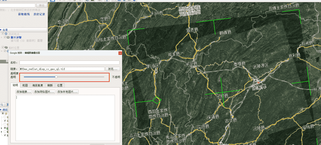Viewport: 321px width, 145px height.
Task: Click the 忠县 map label
Action: point(104,19)
